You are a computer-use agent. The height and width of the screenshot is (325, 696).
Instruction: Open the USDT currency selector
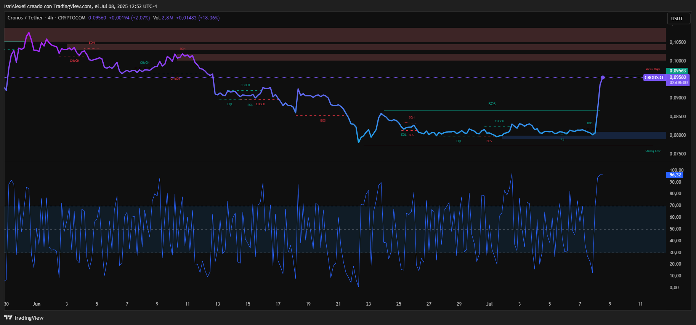point(678,18)
